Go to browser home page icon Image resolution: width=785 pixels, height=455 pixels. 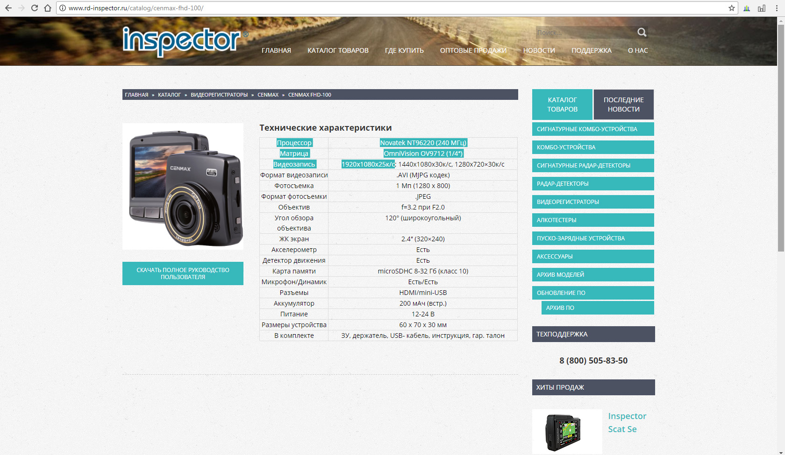coord(48,8)
